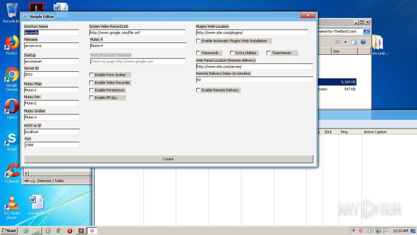Viewport: 417px width, 235px height.
Task: Change view mode icon in Explorer window
Action: [337, 42]
